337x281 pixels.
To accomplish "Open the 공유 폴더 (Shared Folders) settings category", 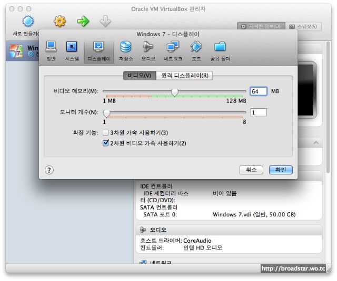I will coord(220,51).
